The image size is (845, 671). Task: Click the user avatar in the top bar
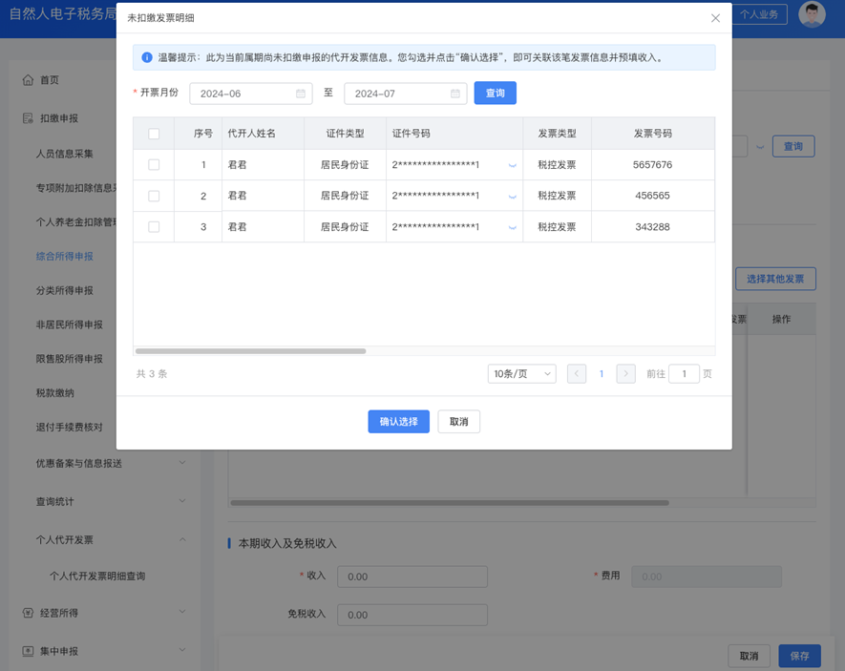[x=813, y=14]
